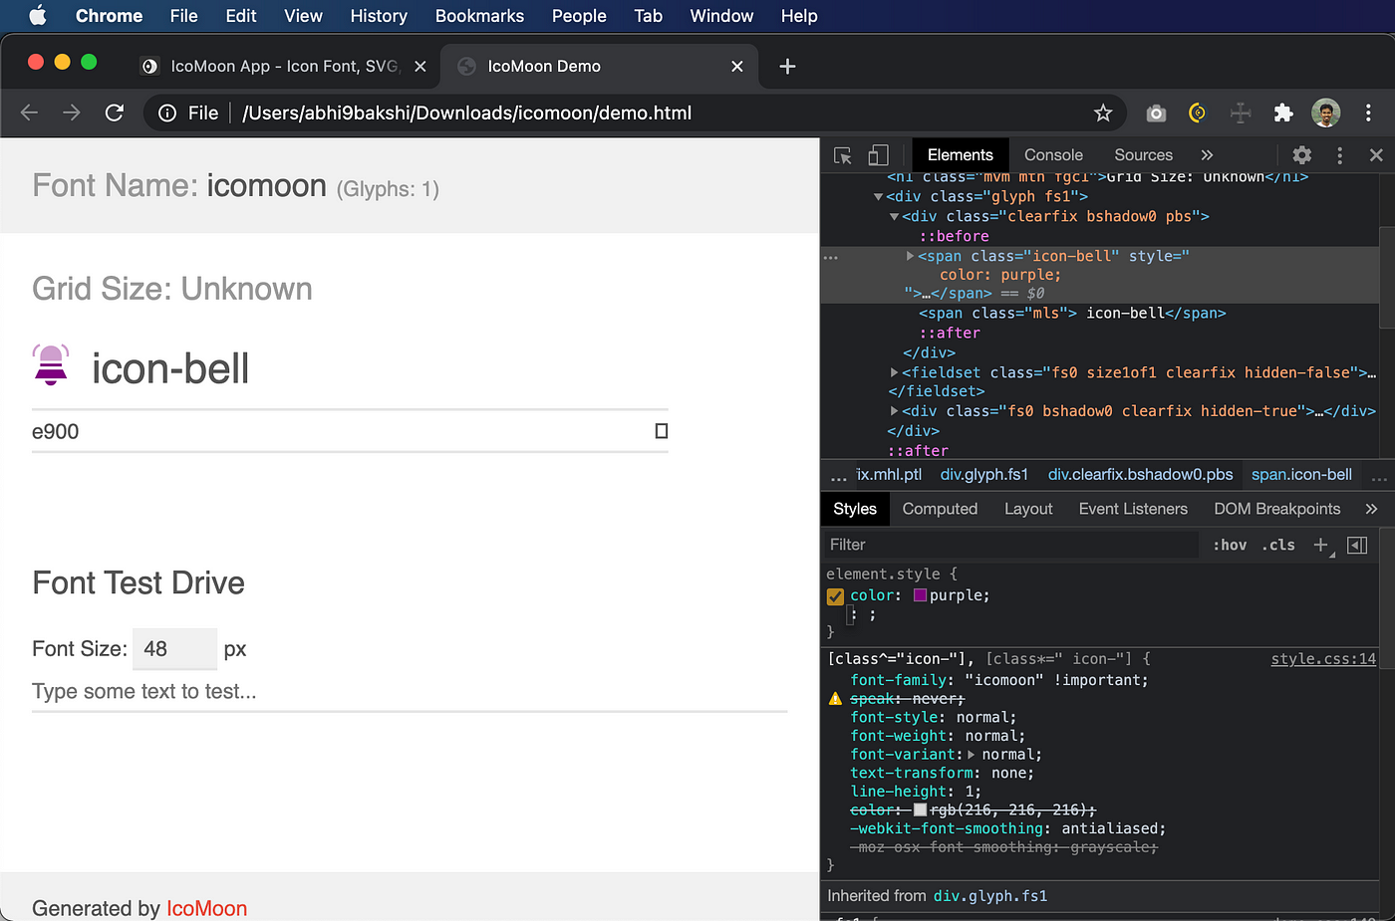Image resolution: width=1395 pixels, height=921 pixels.
Task: Open the rgb(216, 216, 216) color swatch
Action: point(921,810)
